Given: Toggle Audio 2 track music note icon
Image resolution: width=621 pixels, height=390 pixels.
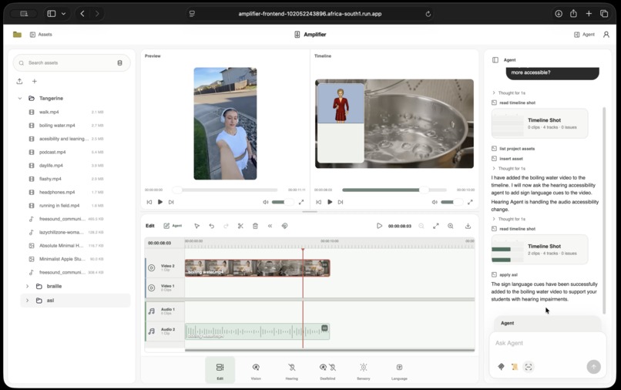Looking at the screenshot, I should (x=151, y=331).
